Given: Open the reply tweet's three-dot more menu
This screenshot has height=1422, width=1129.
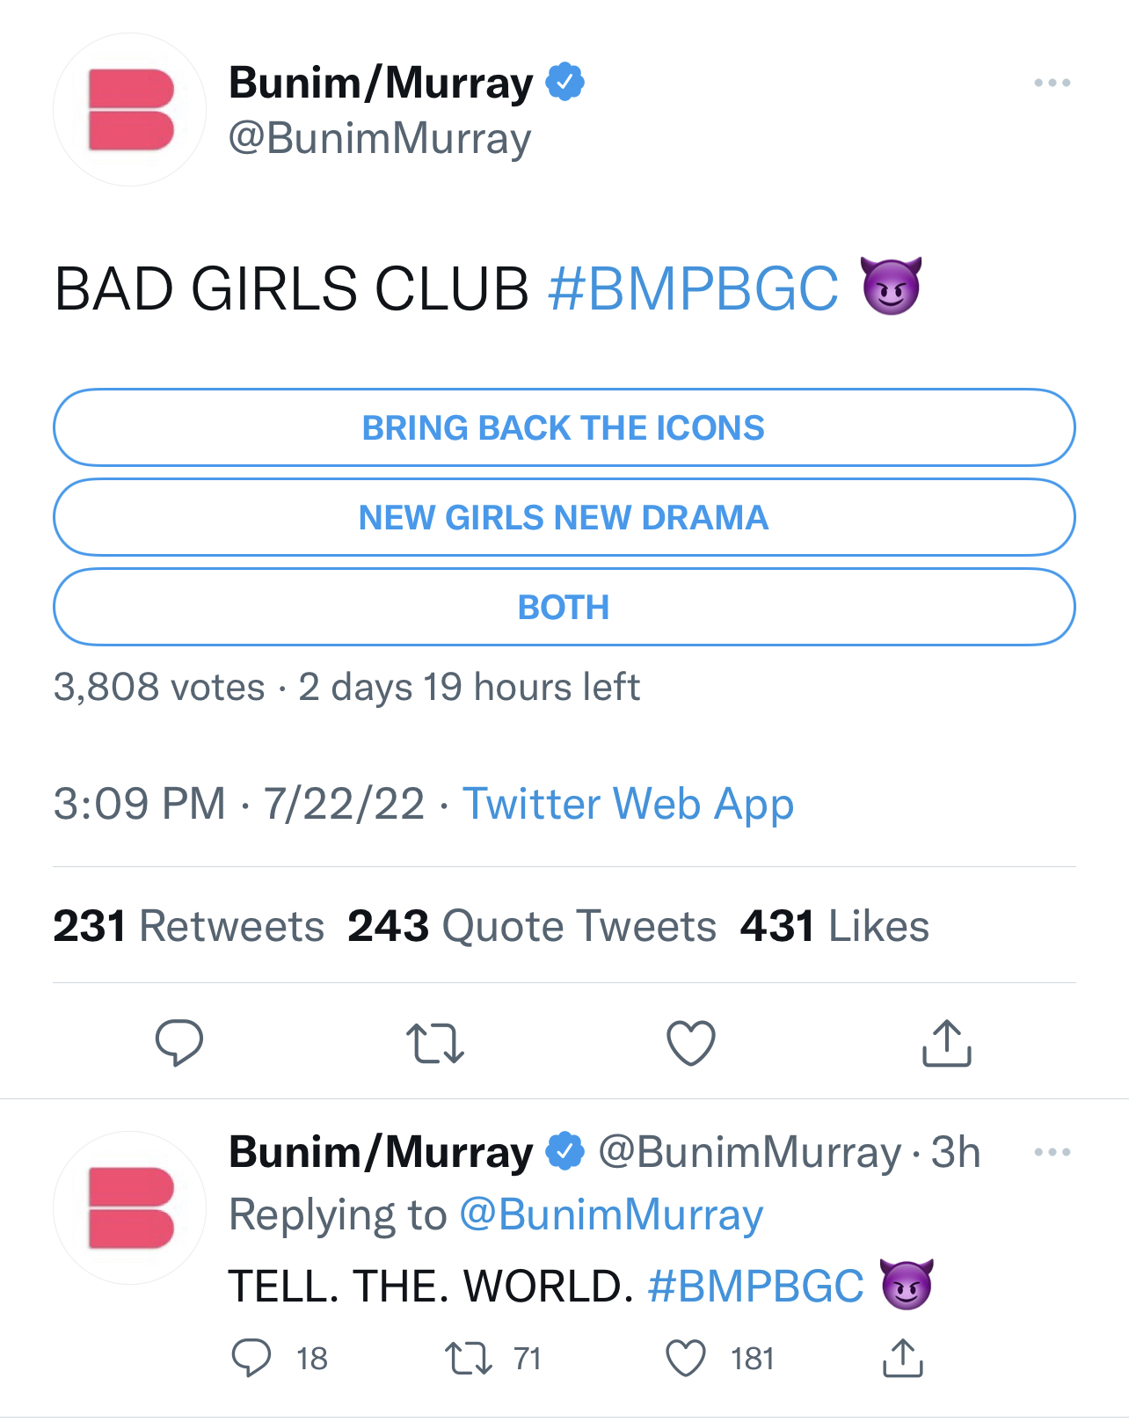Looking at the screenshot, I should coord(1052,1152).
